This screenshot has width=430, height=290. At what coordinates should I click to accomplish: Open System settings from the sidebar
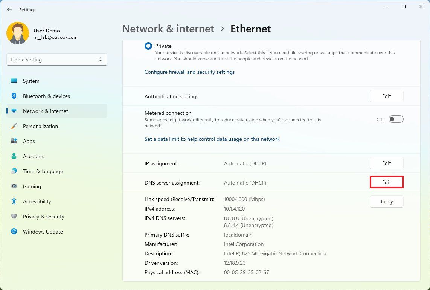point(31,81)
